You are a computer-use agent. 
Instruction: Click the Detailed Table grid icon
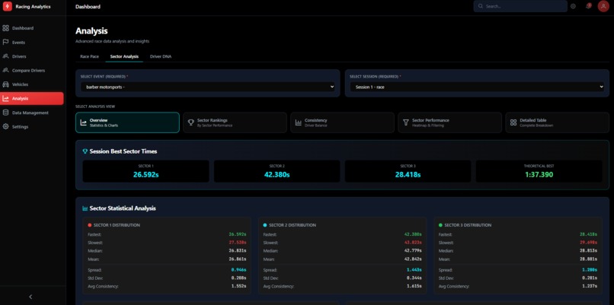(x=513, y=122)
